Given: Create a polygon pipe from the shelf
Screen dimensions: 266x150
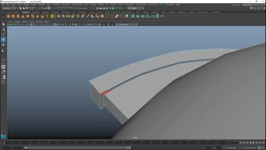Looking at the screenshot, I should (x=42, y=16).
